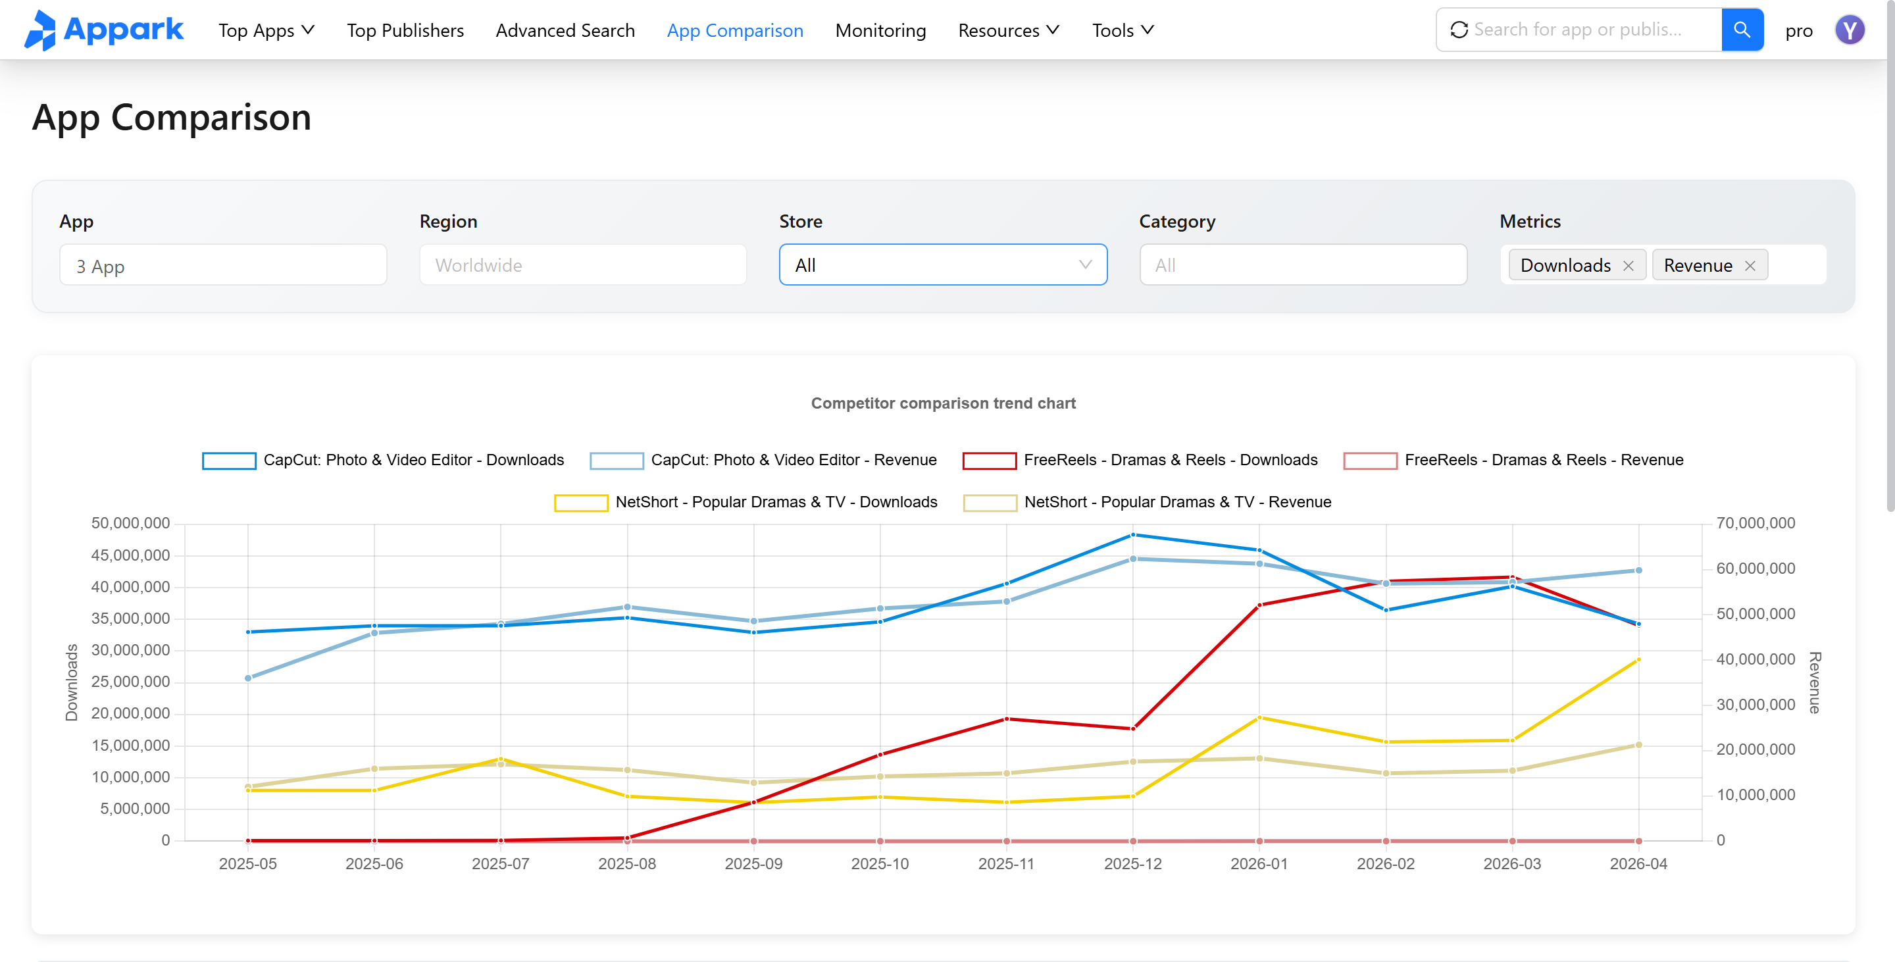The image size is (1895, 962).
Task: Click CapCut Downloads peak point at 2025-12
Action: (1133, 535)
